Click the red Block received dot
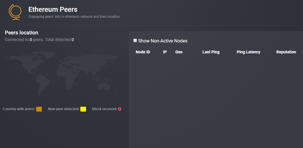The image size is (303, 148). (x=120, y=109)
